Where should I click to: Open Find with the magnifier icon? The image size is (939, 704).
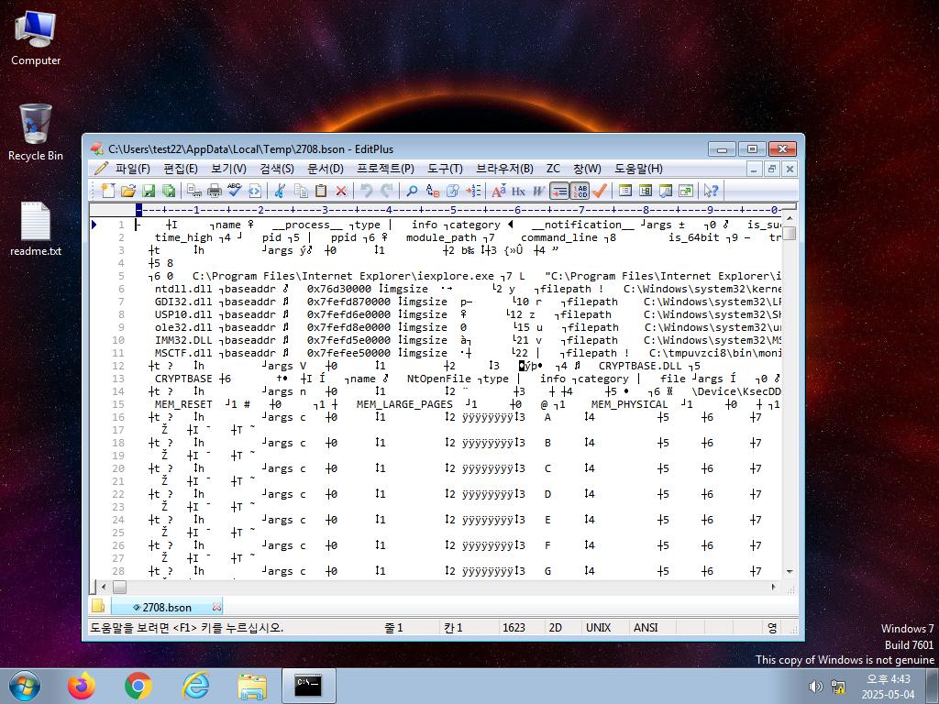412,191
